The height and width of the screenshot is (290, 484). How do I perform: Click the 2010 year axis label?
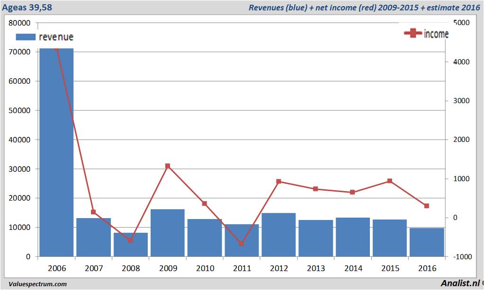205,268
